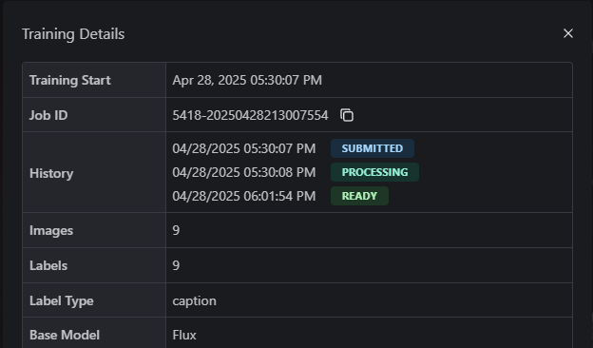This screenshot has width=593, height=348.
Task: Click the Base Model row label
Action: (65, 335)
